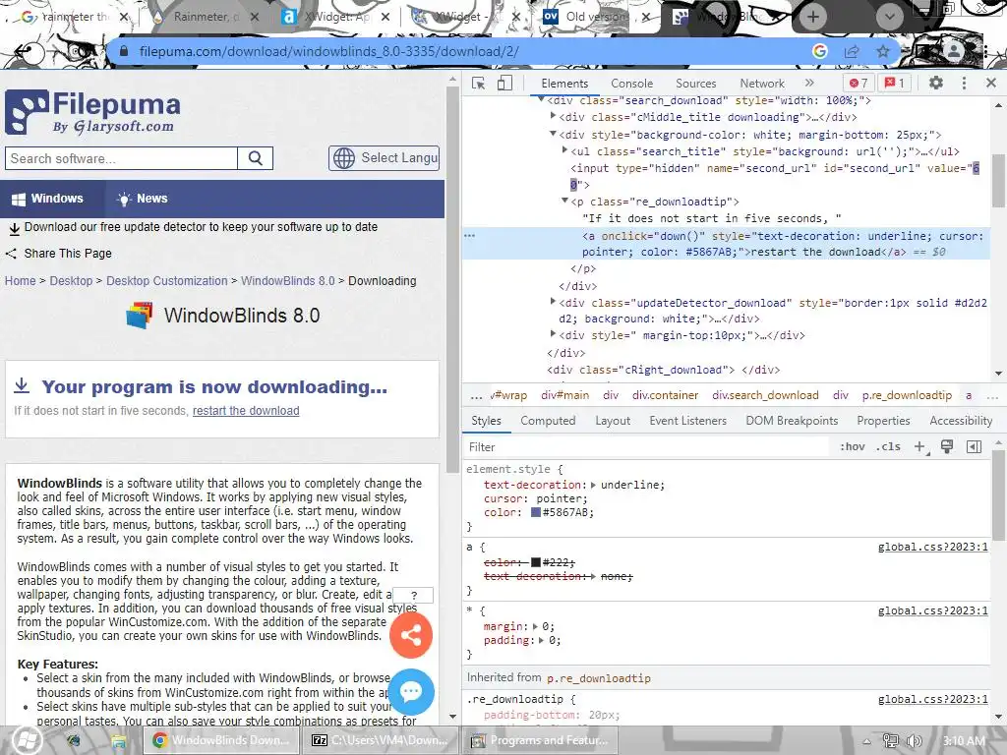Click the #222 color swatch
The image size is (1007, 755).
click(536, 562)
